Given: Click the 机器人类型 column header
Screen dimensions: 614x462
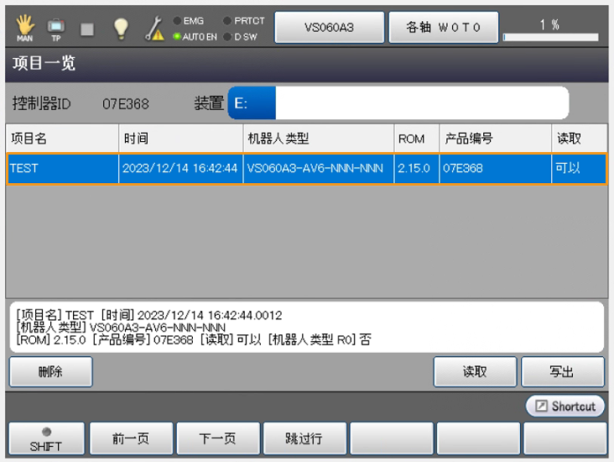Looking at the screenshot, I should tap(319, 139).
